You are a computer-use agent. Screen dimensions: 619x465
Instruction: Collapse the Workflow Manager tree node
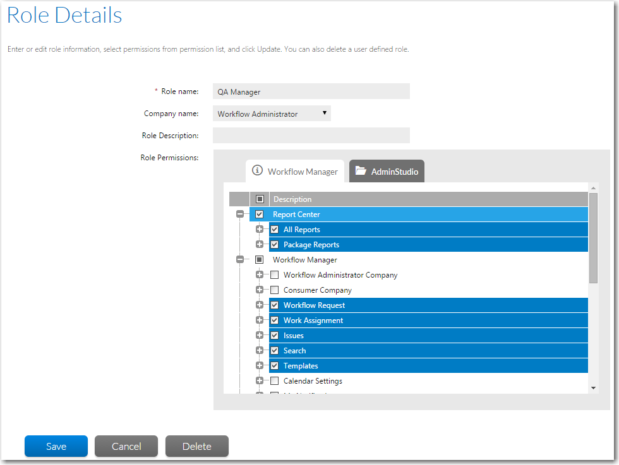(240, 260)
